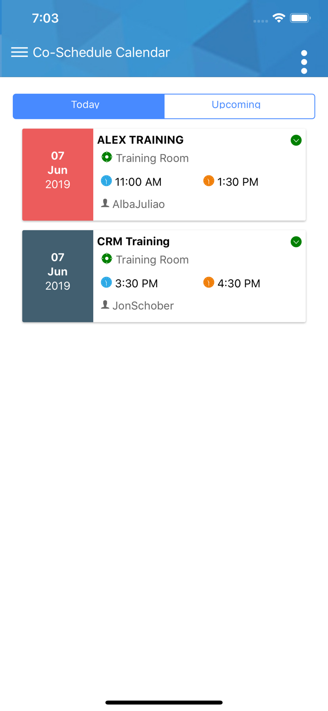Viewport: 328px width, 711px height.
Task: Click the orange end time clock icon on ALEX TRAINING
Action: point(209,182)
